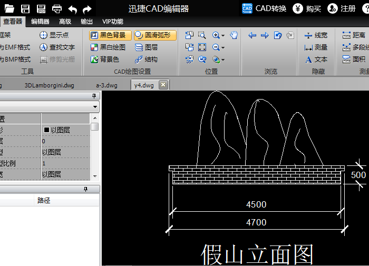Click the 背景色 background color picker
This screenshot has height=266, width=369.
[x=105, y=60]
